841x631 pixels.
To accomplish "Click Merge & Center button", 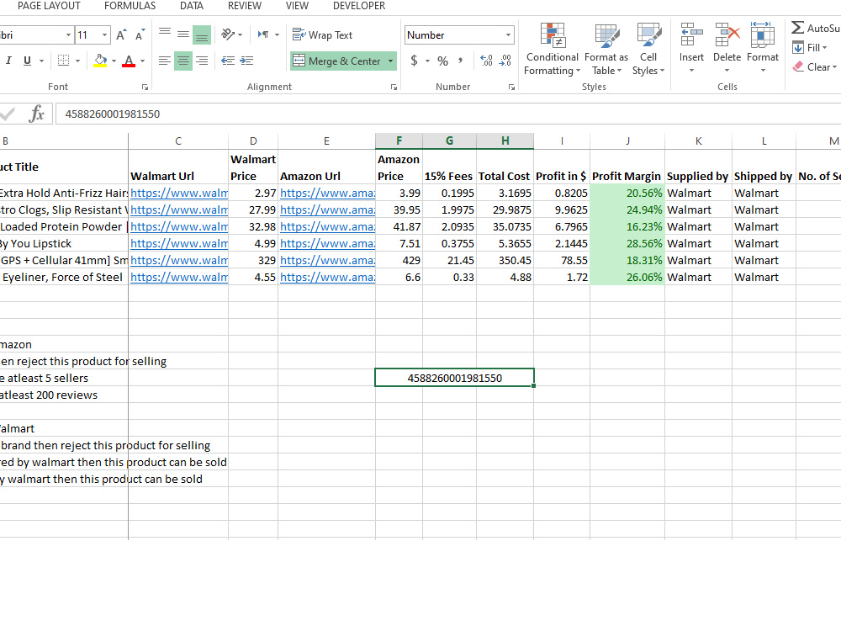I will point(337,61).
